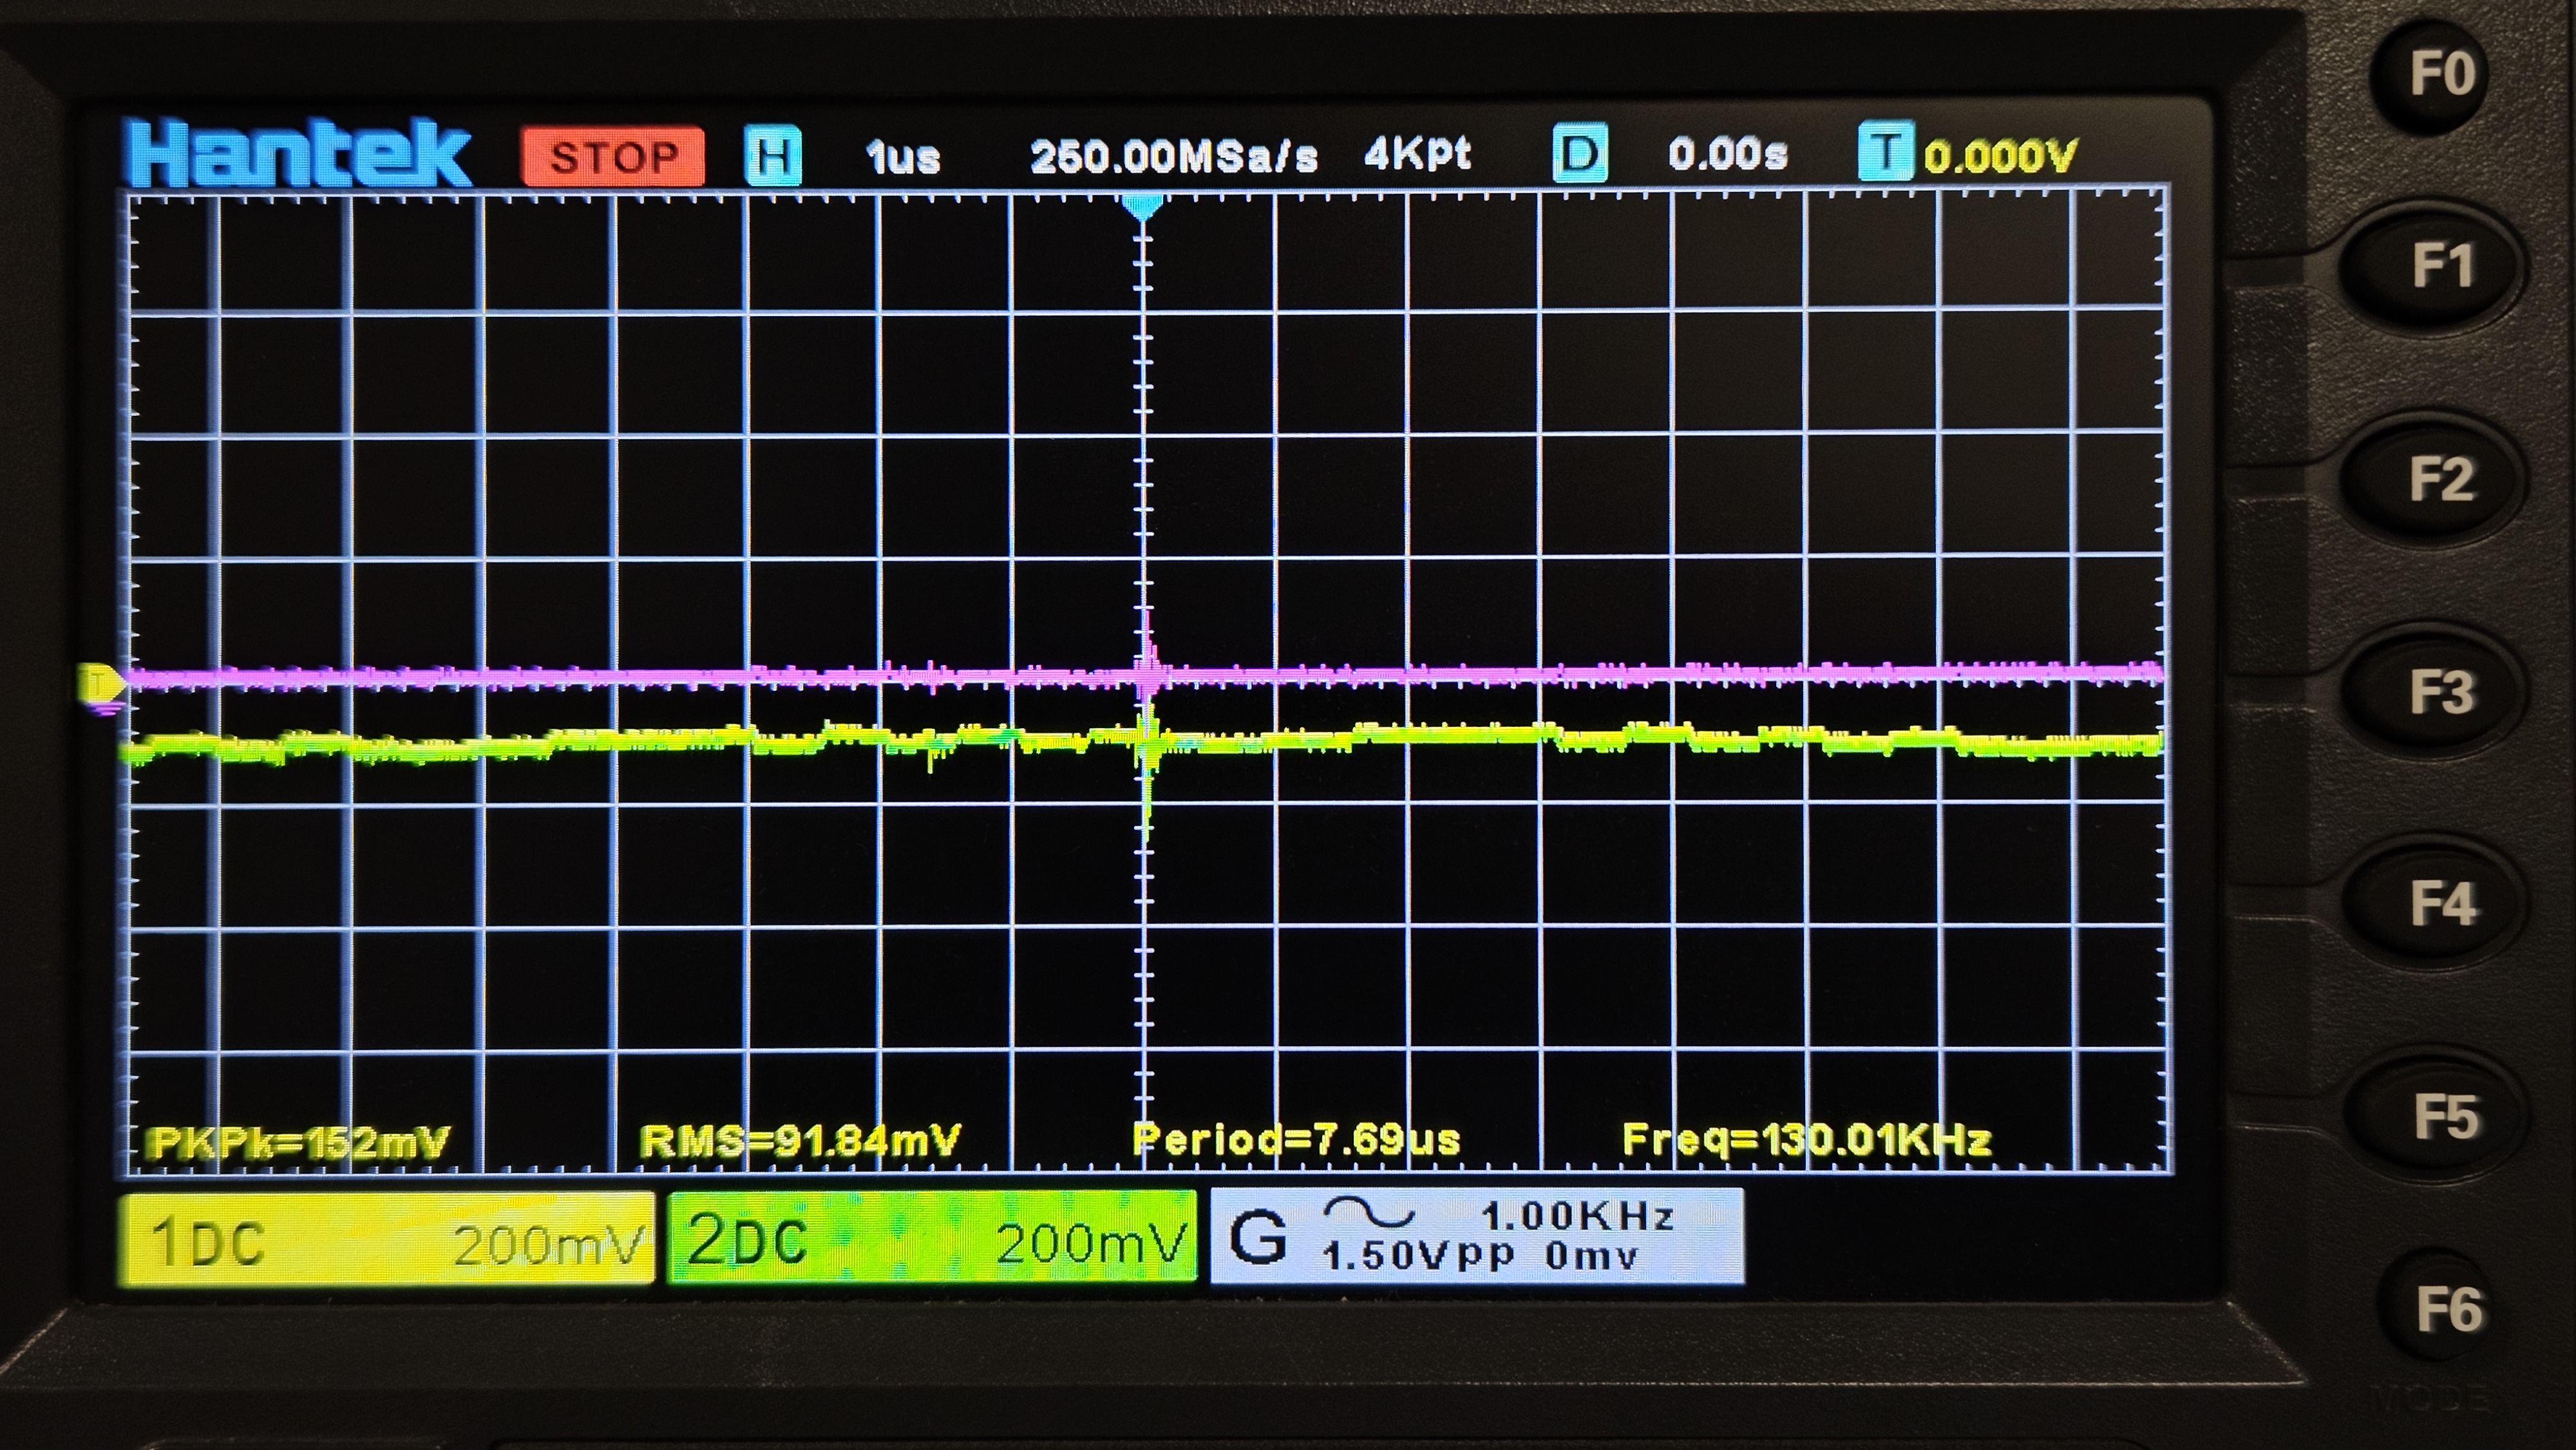Open the channel 1 DC 200mV panel
Screen dimensions: 2576x1450
[x=386, y=1240]
